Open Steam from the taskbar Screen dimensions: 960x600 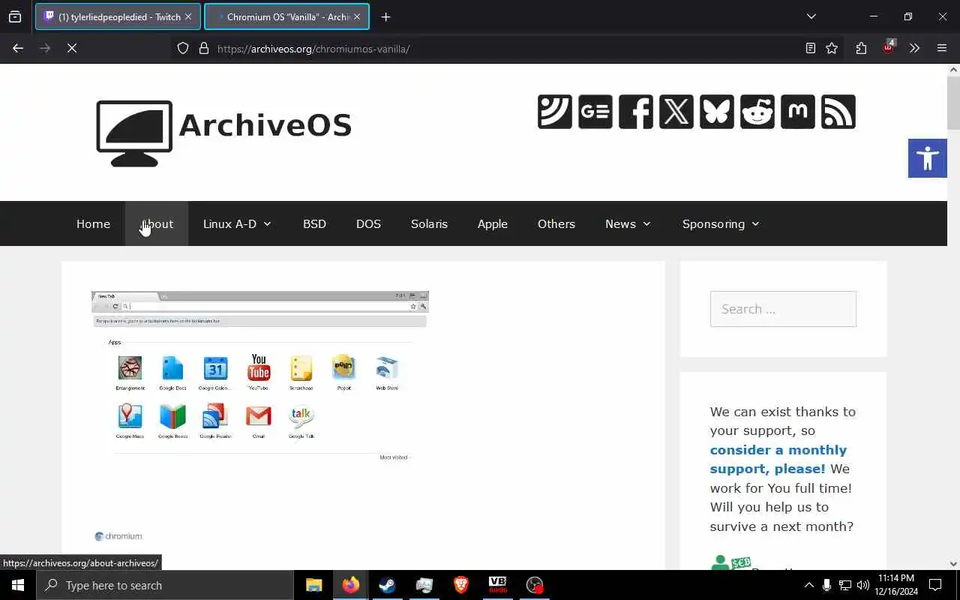[x=387, y=585]
